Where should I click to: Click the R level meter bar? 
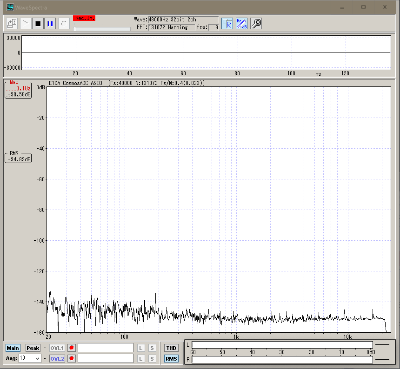282,360
